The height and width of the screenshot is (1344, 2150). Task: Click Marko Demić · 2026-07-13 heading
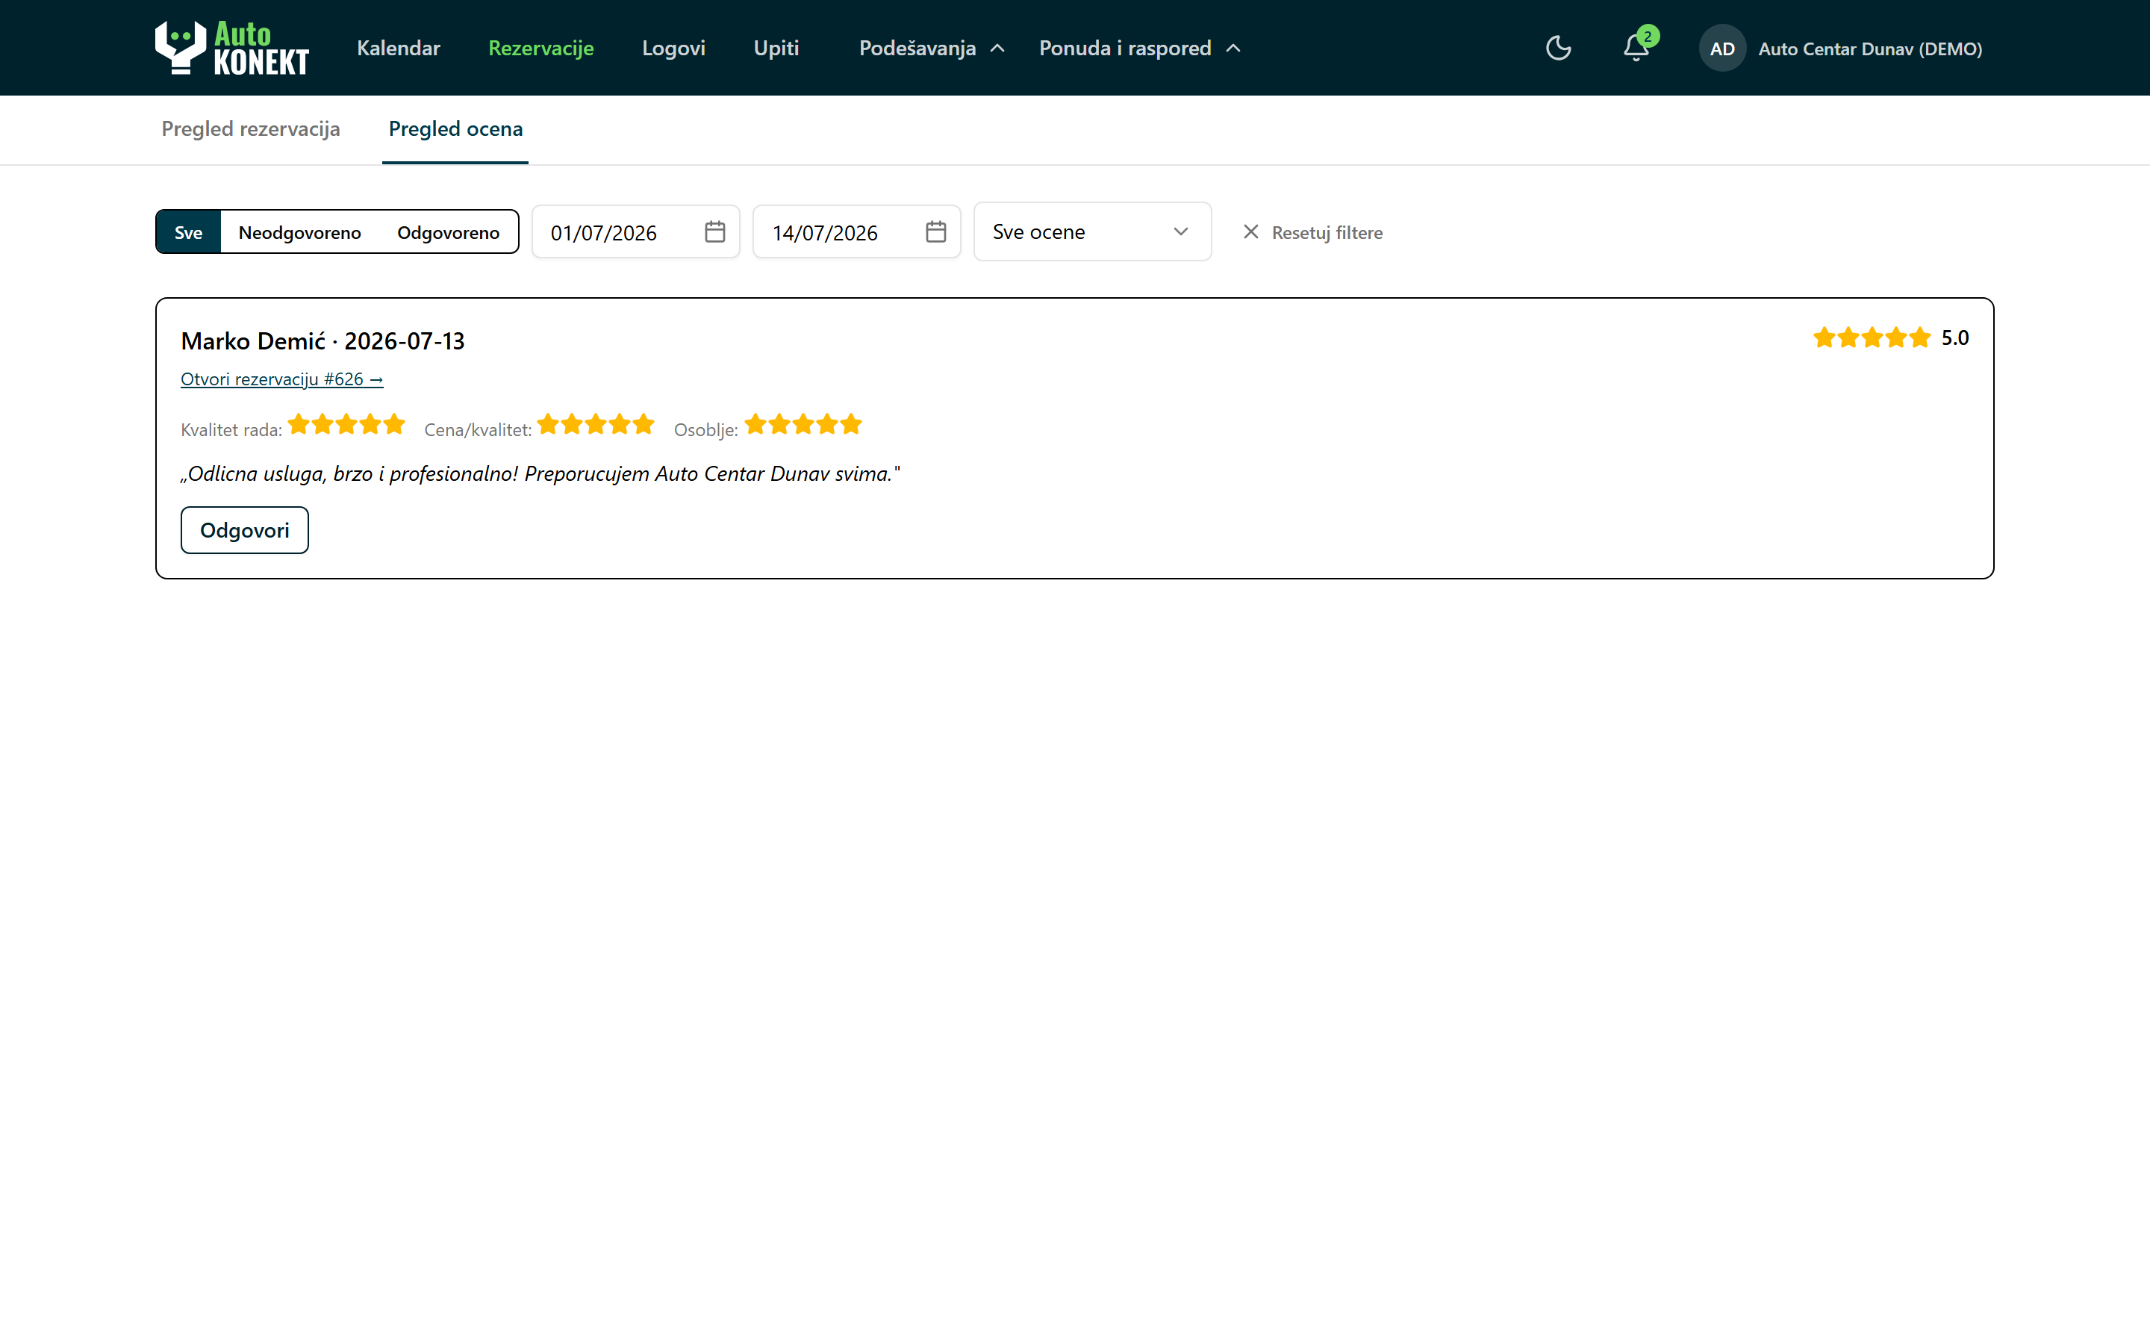click(x=322, y=341)
